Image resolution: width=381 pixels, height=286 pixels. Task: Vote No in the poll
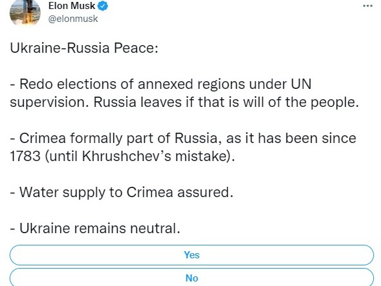192,278
